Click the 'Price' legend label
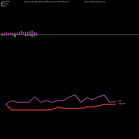 point(4,6)
